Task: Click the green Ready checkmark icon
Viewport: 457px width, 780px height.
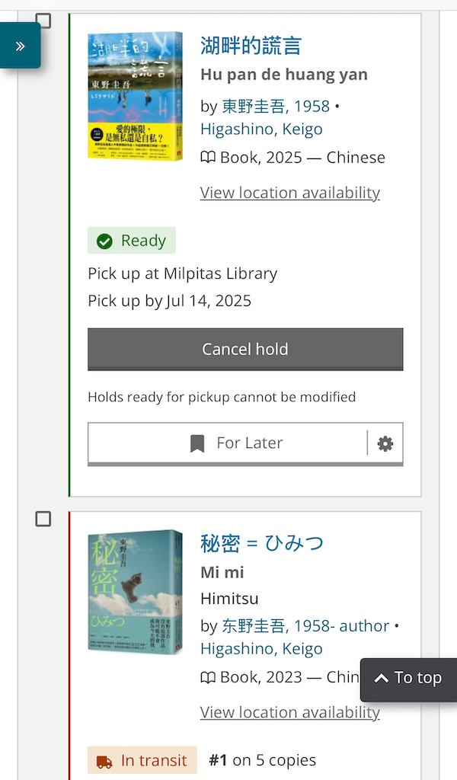Action: [105, 241]
